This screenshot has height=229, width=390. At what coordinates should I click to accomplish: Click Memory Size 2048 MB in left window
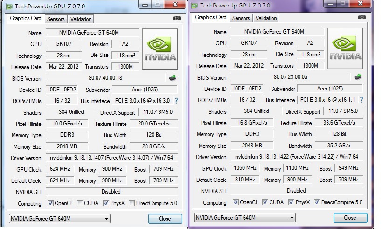click(x=67, y=146)
